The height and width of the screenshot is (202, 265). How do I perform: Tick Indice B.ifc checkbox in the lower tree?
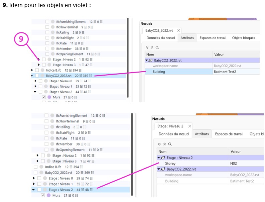[x=36, y=167]
